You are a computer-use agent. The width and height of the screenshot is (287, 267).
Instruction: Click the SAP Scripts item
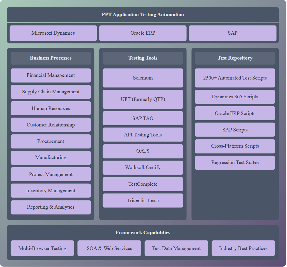235,130
